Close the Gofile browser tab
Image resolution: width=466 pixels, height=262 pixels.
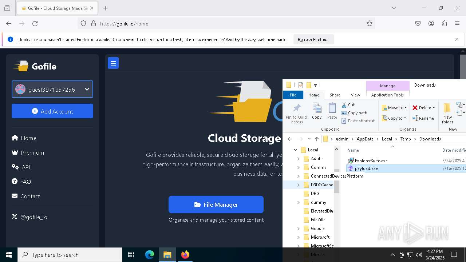tap(92, 8)
